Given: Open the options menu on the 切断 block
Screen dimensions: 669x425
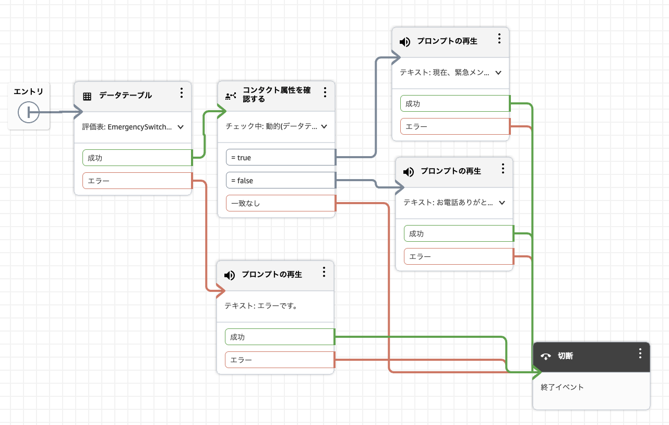Looking at the screenshot, I should [640, 353].
